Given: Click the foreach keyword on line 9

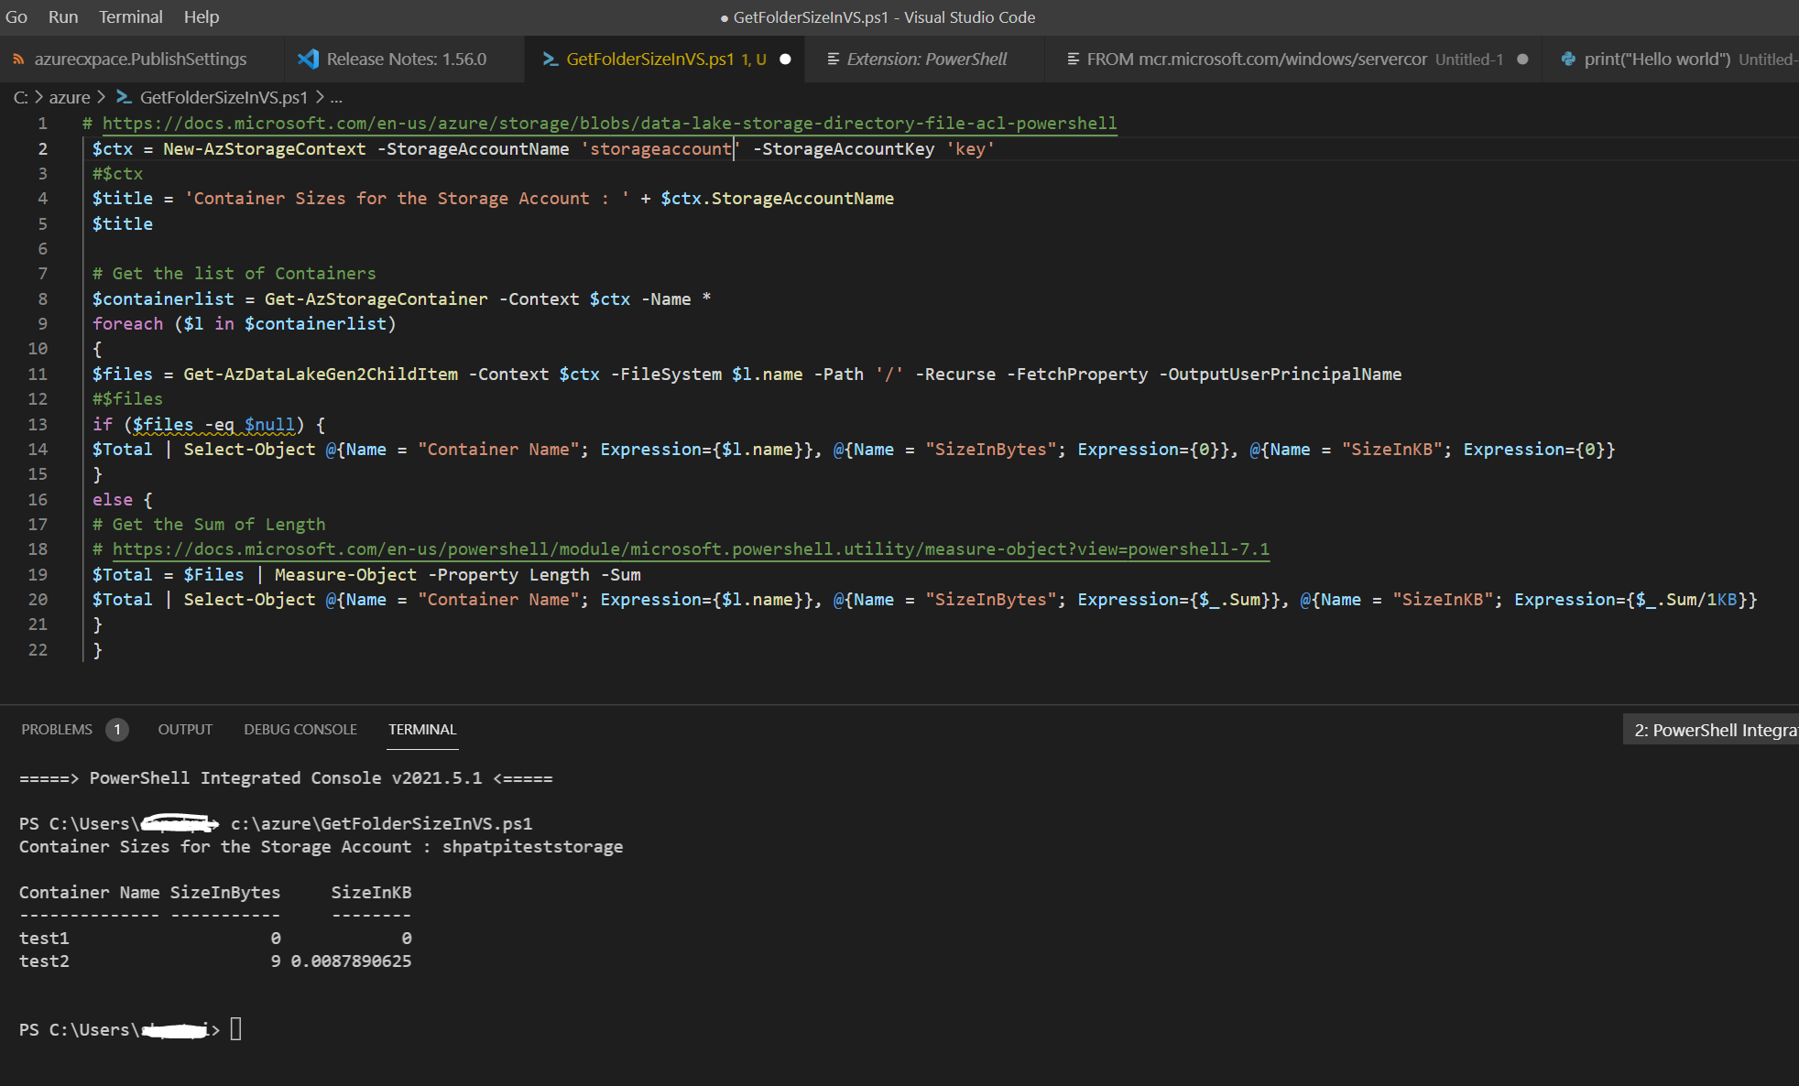Looking at the screenshot, I should 127,323.
